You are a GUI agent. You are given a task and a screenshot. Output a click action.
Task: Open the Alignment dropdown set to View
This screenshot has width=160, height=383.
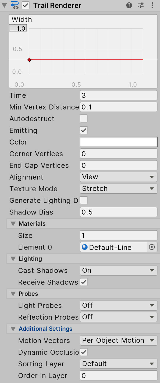point(119,177)
